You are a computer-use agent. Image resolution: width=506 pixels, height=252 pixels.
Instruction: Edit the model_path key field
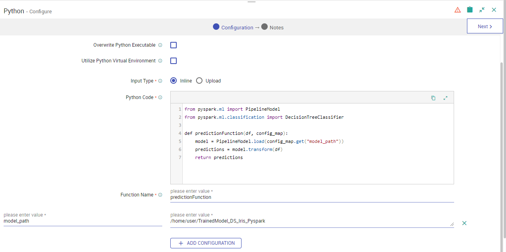83,221
